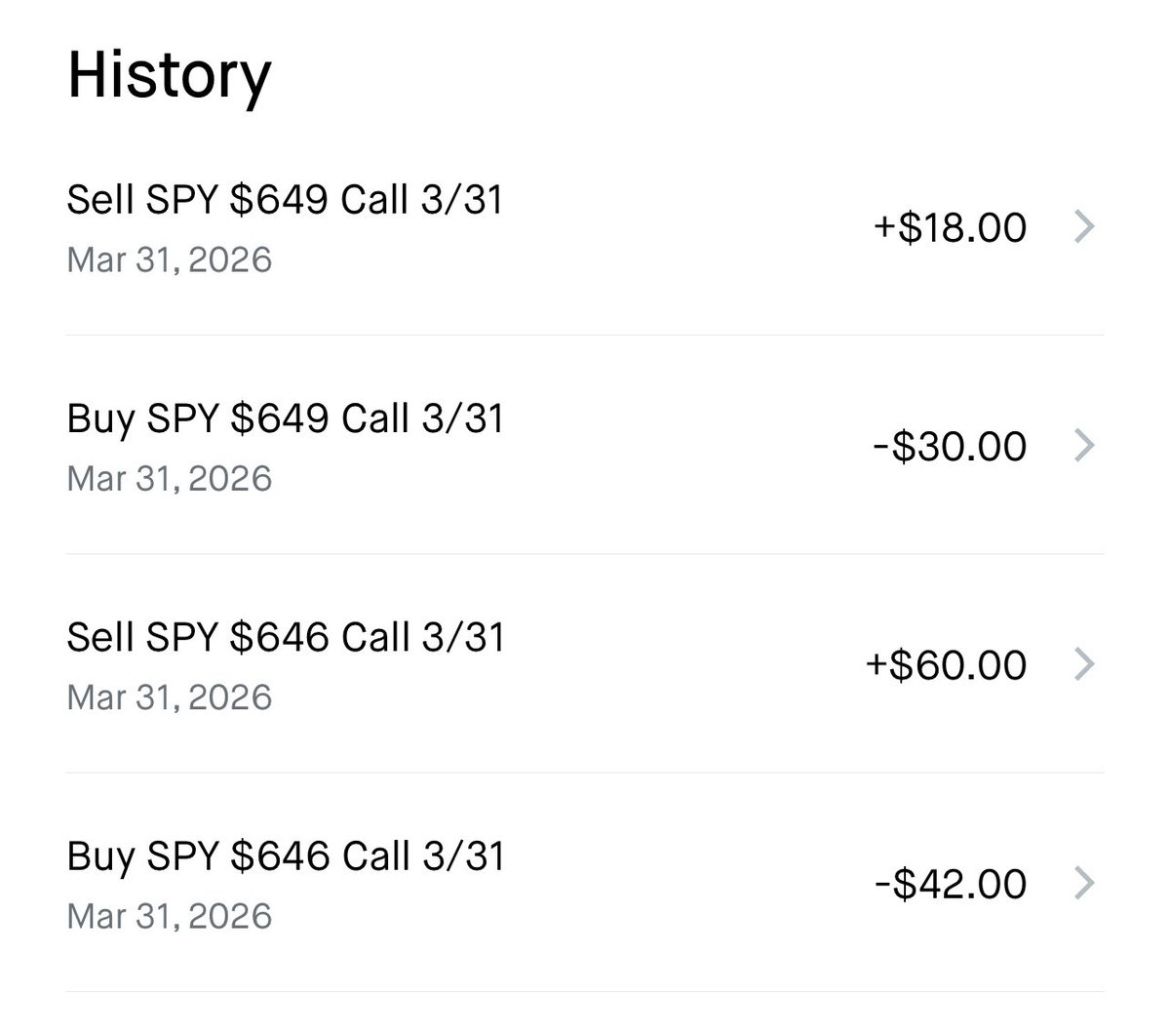This screenshot has width=1170, height=1034.
Task: Click the -$42.00 amount
Action: [950, 884]
